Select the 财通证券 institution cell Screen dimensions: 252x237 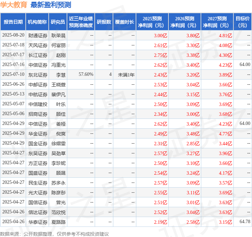click(x=38, y=36)
